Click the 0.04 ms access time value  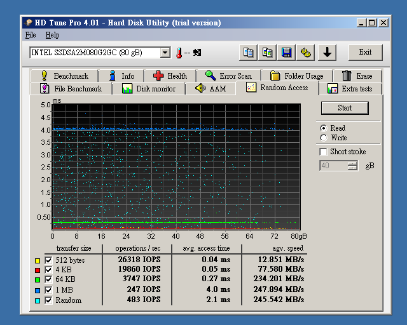pyautogui.click(x=216, y=260)
